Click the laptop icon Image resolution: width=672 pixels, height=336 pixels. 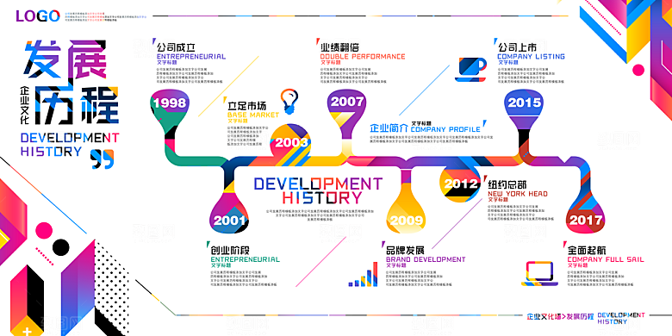539,273
